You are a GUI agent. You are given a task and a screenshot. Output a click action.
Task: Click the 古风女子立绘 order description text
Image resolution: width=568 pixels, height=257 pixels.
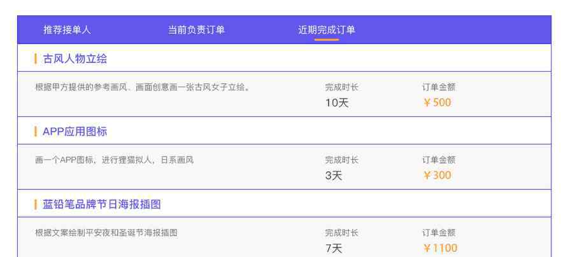tap(143, 87)
